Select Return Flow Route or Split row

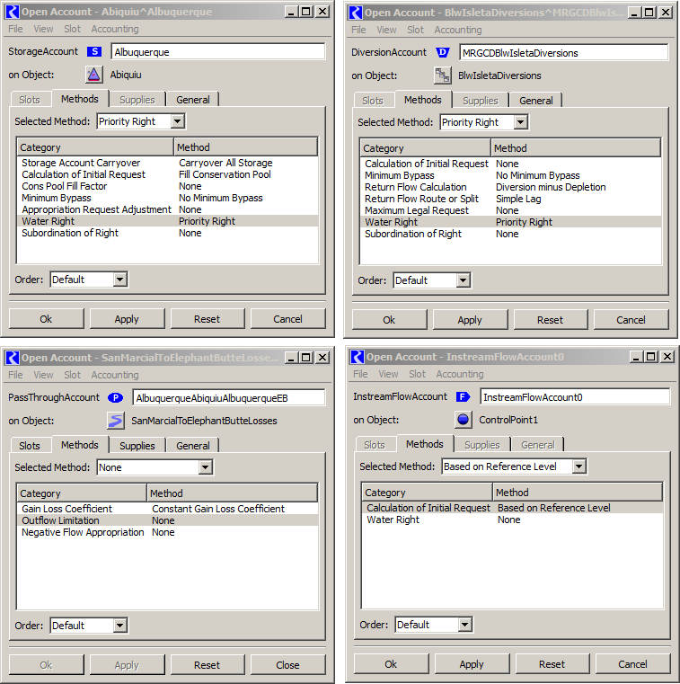(511, 199)
